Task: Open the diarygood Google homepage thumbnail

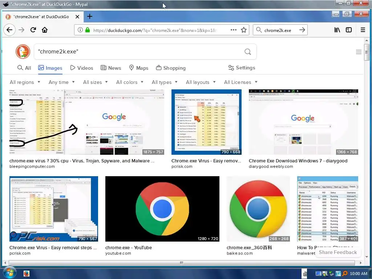Action: [x=303, y=122]
